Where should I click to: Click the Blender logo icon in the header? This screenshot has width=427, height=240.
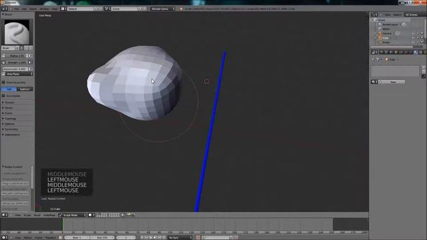(181, 9)
